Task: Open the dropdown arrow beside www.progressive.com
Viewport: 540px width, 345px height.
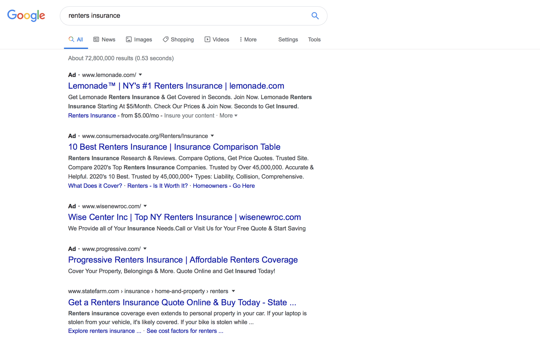Action: tap(145, 249)
